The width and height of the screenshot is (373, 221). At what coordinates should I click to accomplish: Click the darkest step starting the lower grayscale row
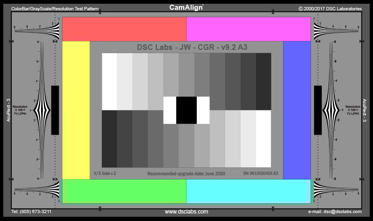click(110, 139)
